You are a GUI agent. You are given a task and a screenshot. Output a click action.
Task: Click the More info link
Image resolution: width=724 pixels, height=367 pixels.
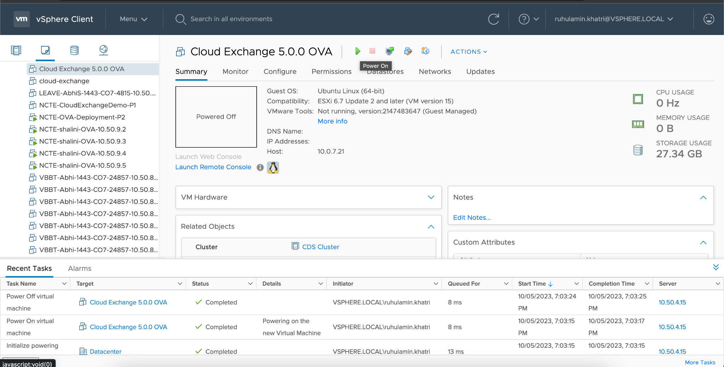coord(332,121)
